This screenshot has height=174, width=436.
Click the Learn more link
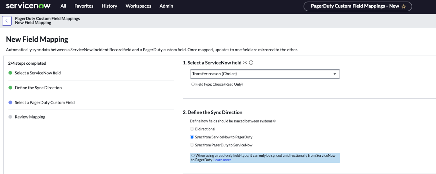(222, 160)
